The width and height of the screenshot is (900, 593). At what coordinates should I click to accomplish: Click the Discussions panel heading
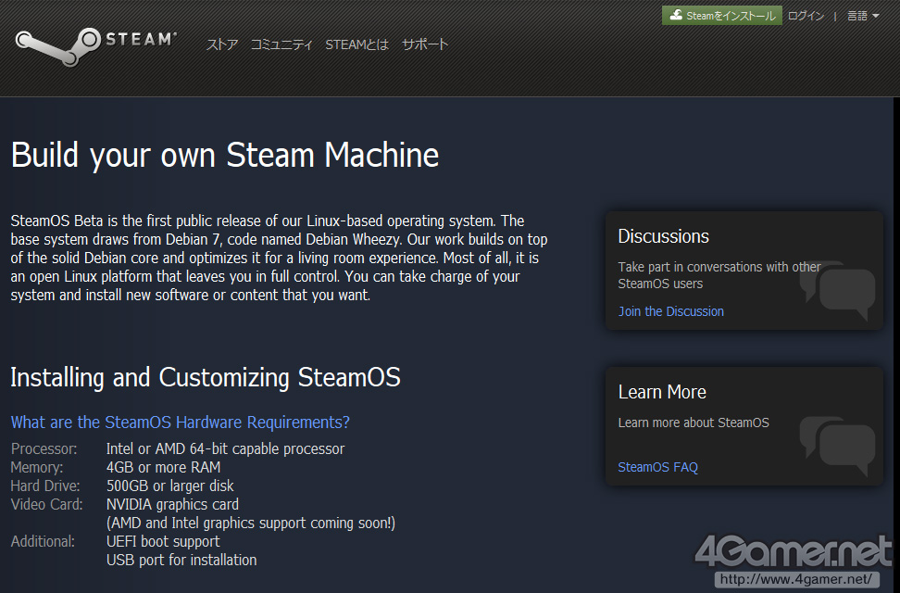pyautogui.click(x=664, y=236)
